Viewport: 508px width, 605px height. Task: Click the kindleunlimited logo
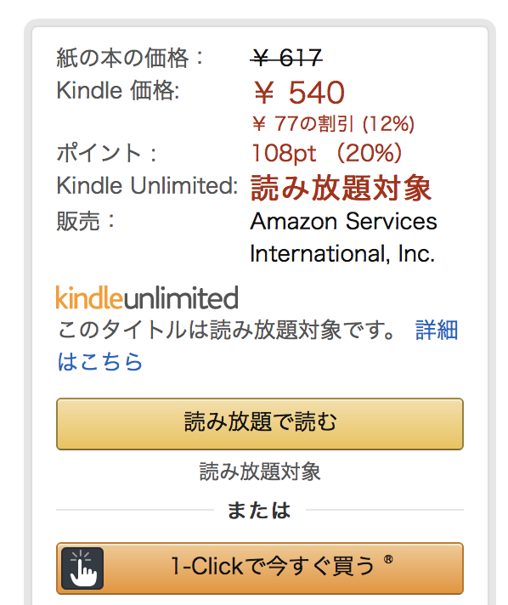(147, 298)
